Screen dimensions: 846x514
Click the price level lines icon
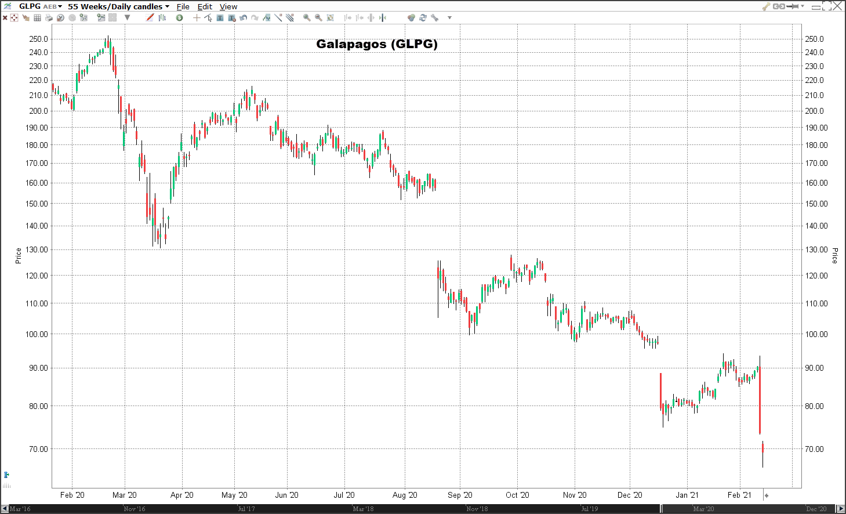266,17
